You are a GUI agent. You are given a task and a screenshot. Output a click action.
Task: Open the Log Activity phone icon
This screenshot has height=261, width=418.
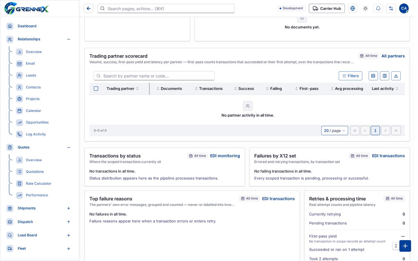tap(20, 134)
